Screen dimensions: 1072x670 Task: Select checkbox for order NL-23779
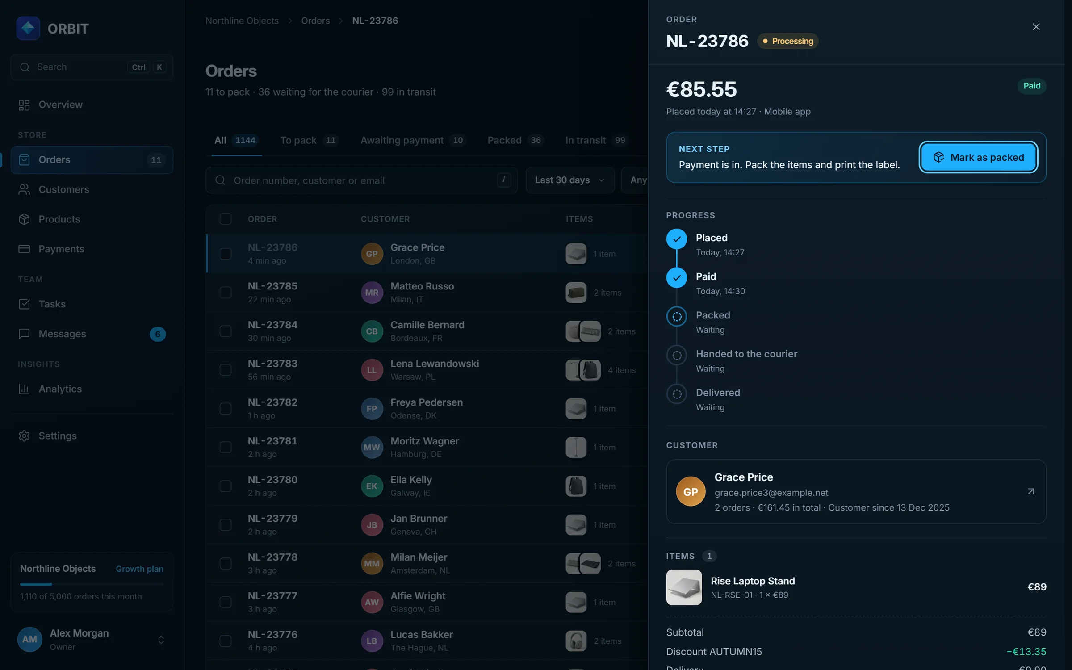(x=225, y=525)
